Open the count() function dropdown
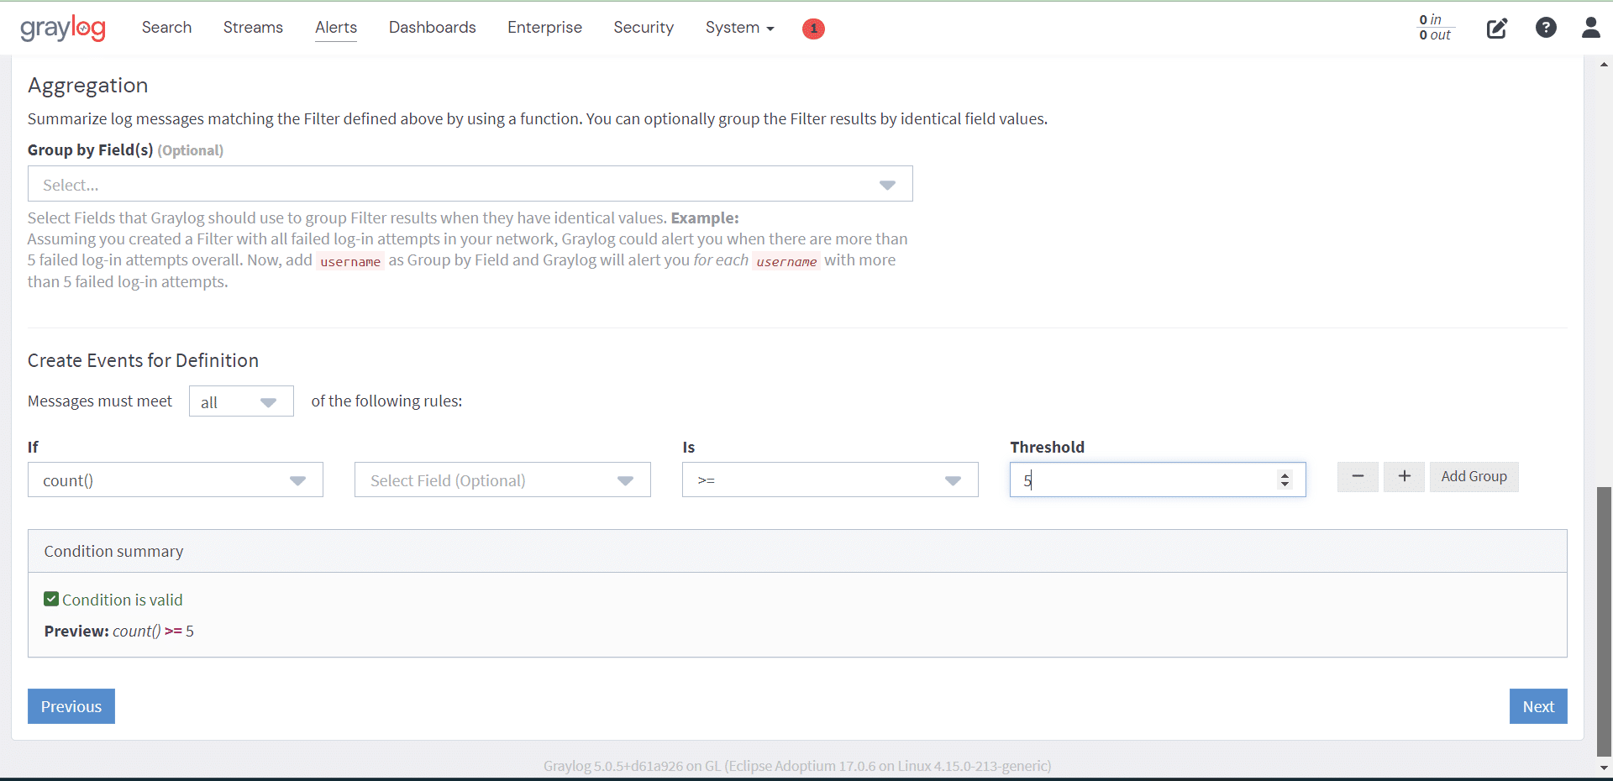Image resolution: width=1613 pixels, height=781 pixels. (175, 480)
